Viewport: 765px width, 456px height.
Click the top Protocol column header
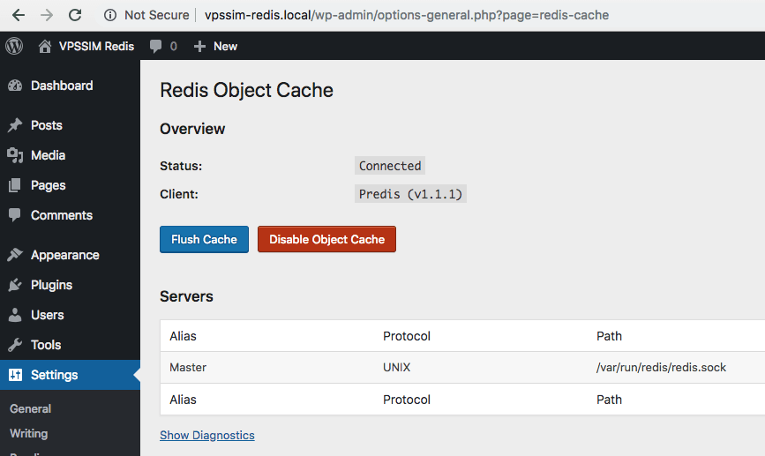point(407,336)
